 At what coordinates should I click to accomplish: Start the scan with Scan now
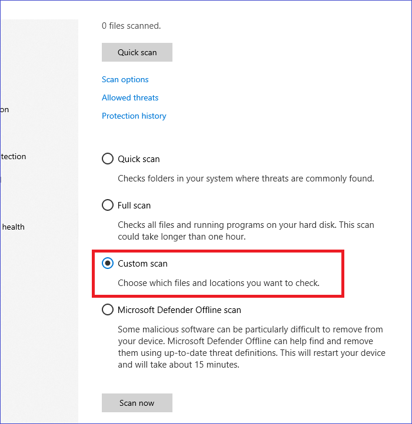coord(137,403)
